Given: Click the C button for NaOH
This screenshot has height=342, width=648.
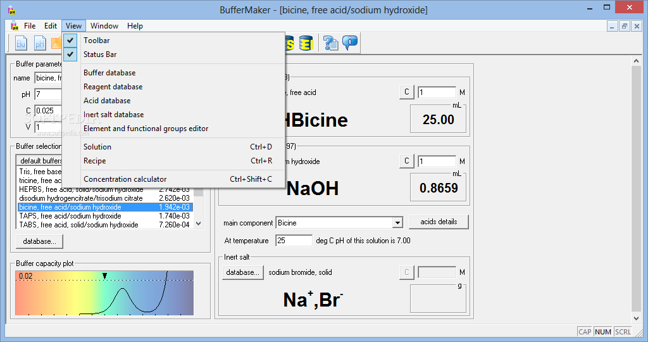Looking at the screenshot, I should pos(407,161).
